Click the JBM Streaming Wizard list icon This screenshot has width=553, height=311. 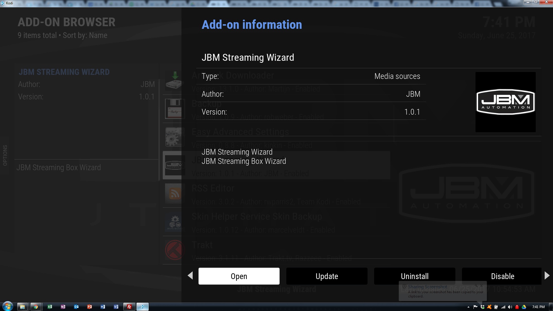click(x=173, y=165)
